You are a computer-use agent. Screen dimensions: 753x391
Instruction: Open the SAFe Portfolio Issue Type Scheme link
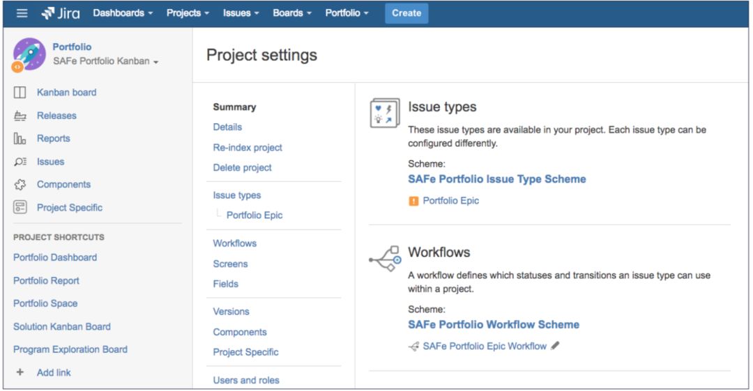(497, 179)
